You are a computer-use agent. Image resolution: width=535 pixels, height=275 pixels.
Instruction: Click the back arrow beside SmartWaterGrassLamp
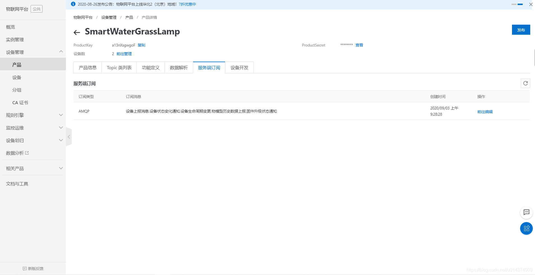pyautogui.click(x=77, y=32)
